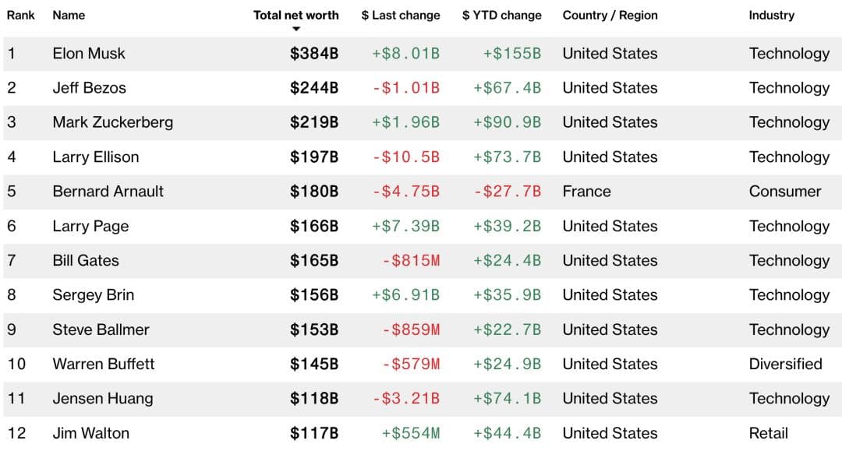This screenshot has width=842, height=451.
Task: Open Jensen Huang's profile
Action: pos(102,399)
